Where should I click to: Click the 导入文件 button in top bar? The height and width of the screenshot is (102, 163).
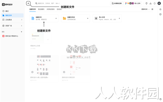point(133,3)
